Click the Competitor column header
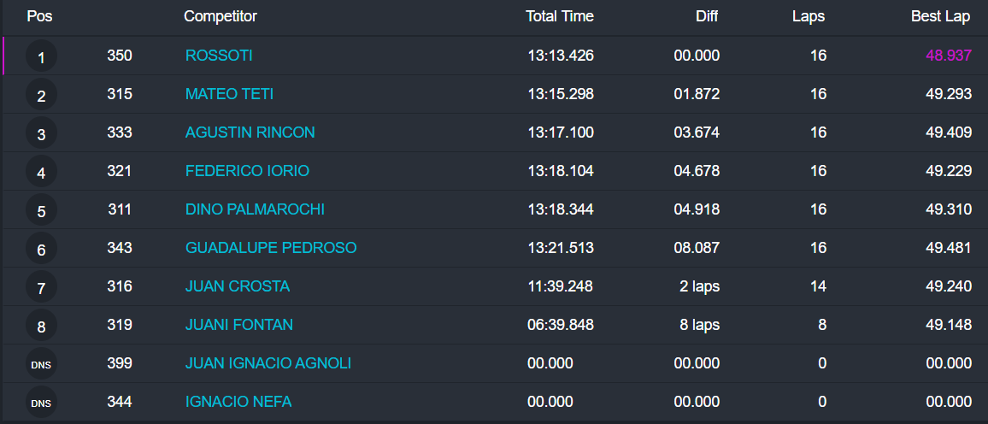Image resolution: width=988 pixels, height=424 pixels. (221, 16)
